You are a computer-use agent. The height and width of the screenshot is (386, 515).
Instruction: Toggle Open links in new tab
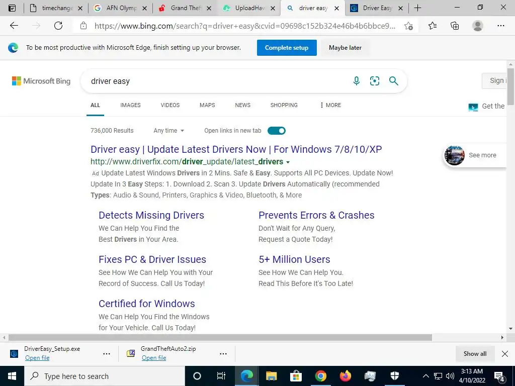276,131
